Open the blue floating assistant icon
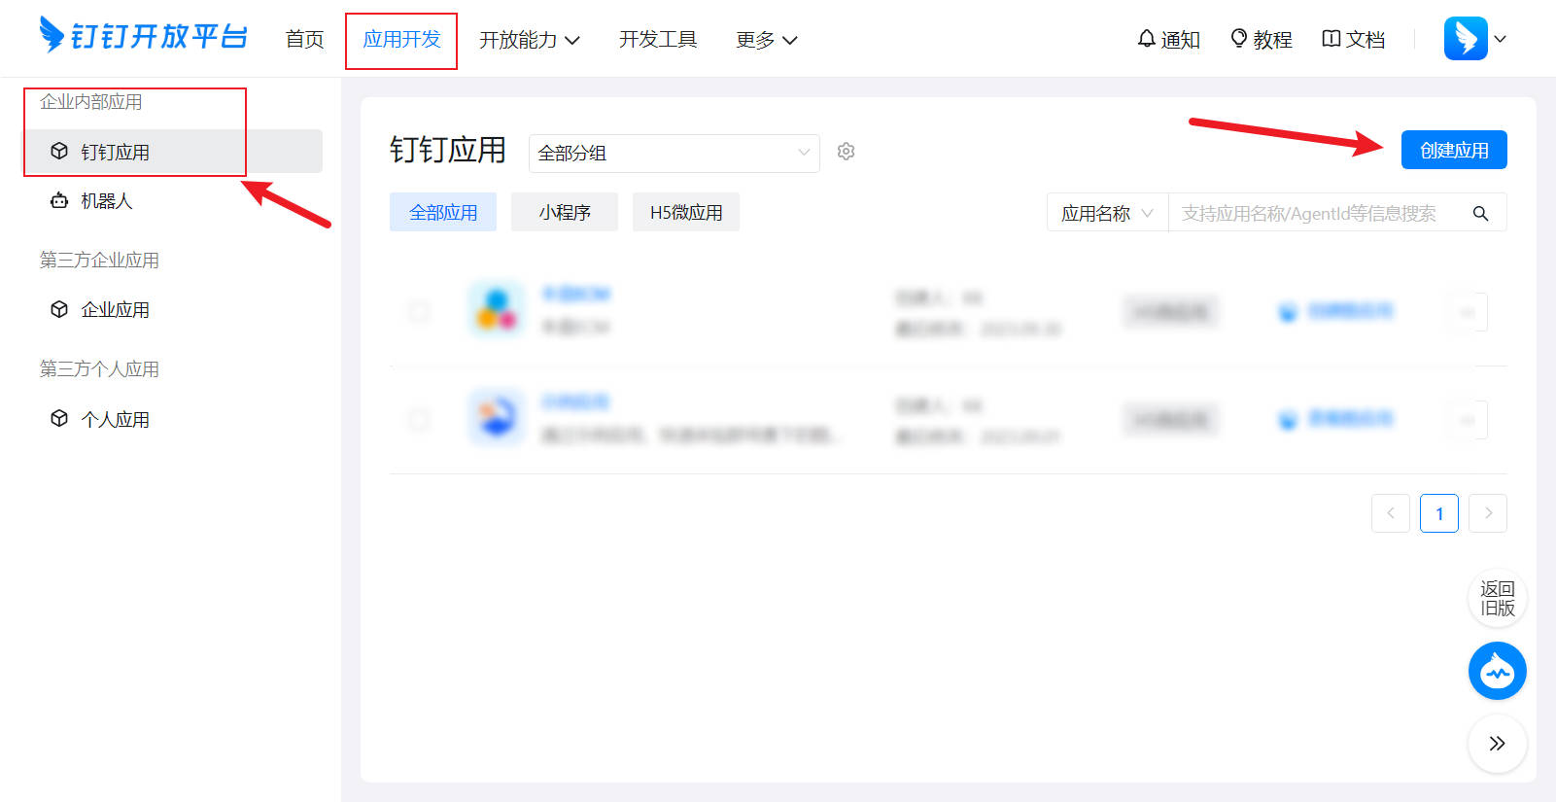Viewport: 1556px width, 802px height. click(1498, 671)
